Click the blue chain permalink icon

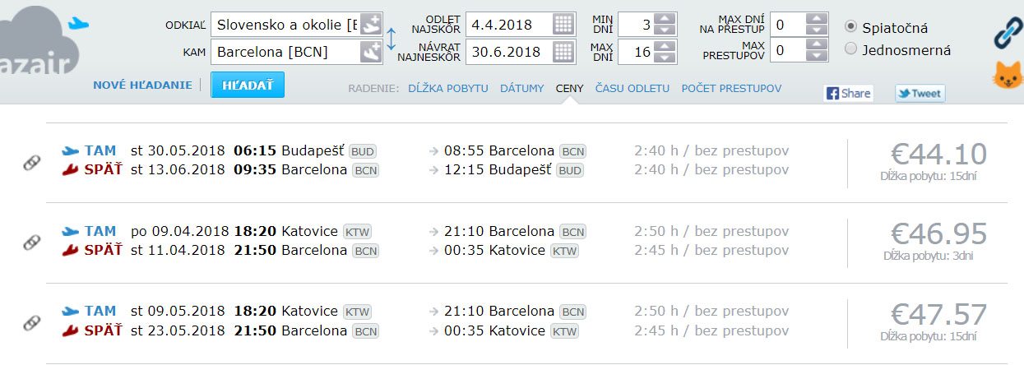[1007, 33]
